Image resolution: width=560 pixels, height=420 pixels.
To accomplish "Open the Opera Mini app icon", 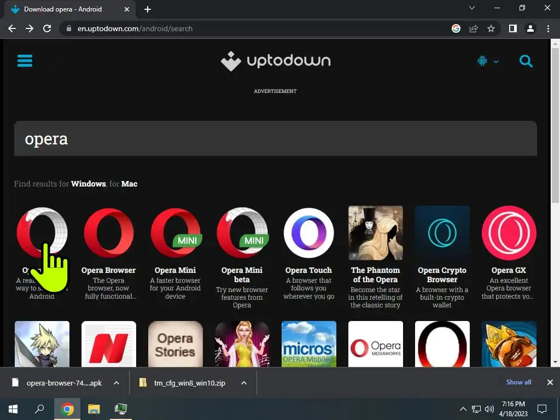I will (176, 233).
